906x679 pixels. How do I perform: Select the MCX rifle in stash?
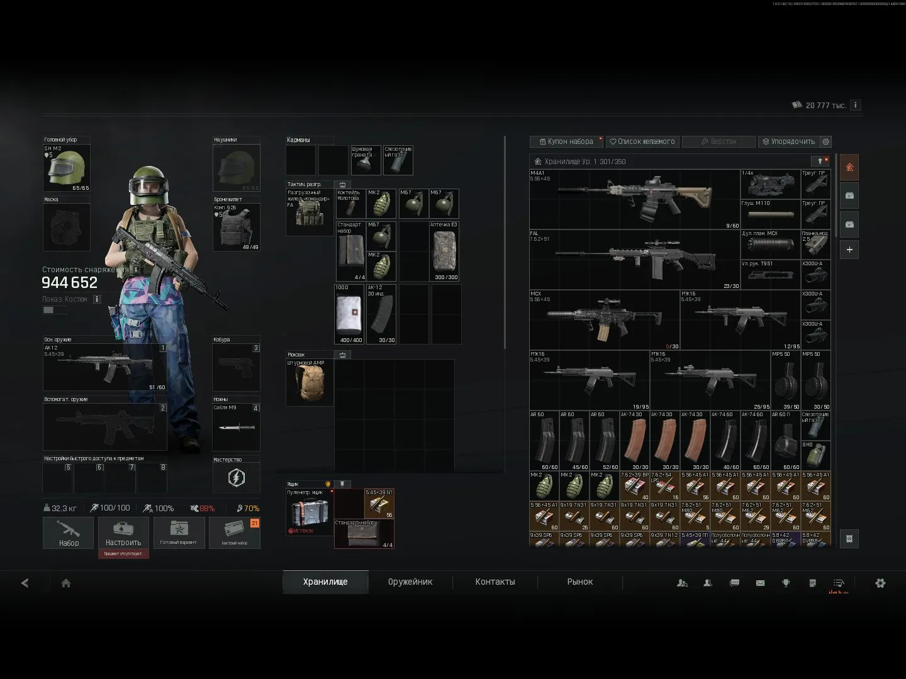(x=605, y=320)
